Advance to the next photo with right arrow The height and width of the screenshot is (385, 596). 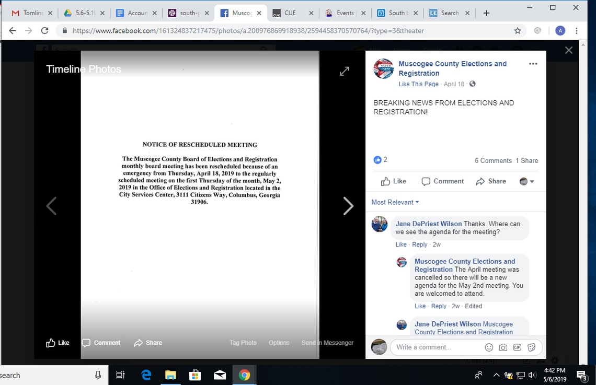pos(349,206)
